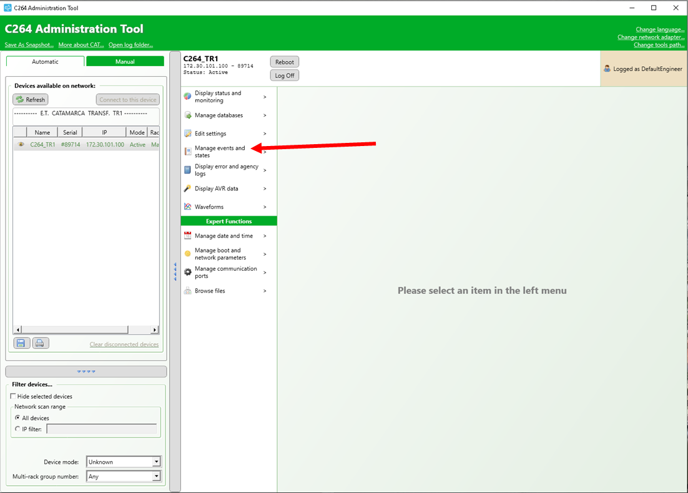Image resolution: width=688 pixels, height=493 pixels.
Task: Click into the IP filter text field
Action: (101, 429)
